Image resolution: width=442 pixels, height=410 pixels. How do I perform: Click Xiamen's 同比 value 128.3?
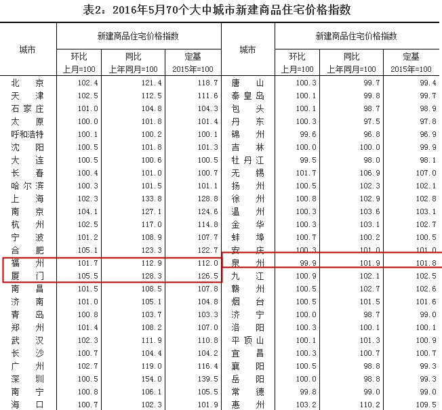[x=152, y=276]
